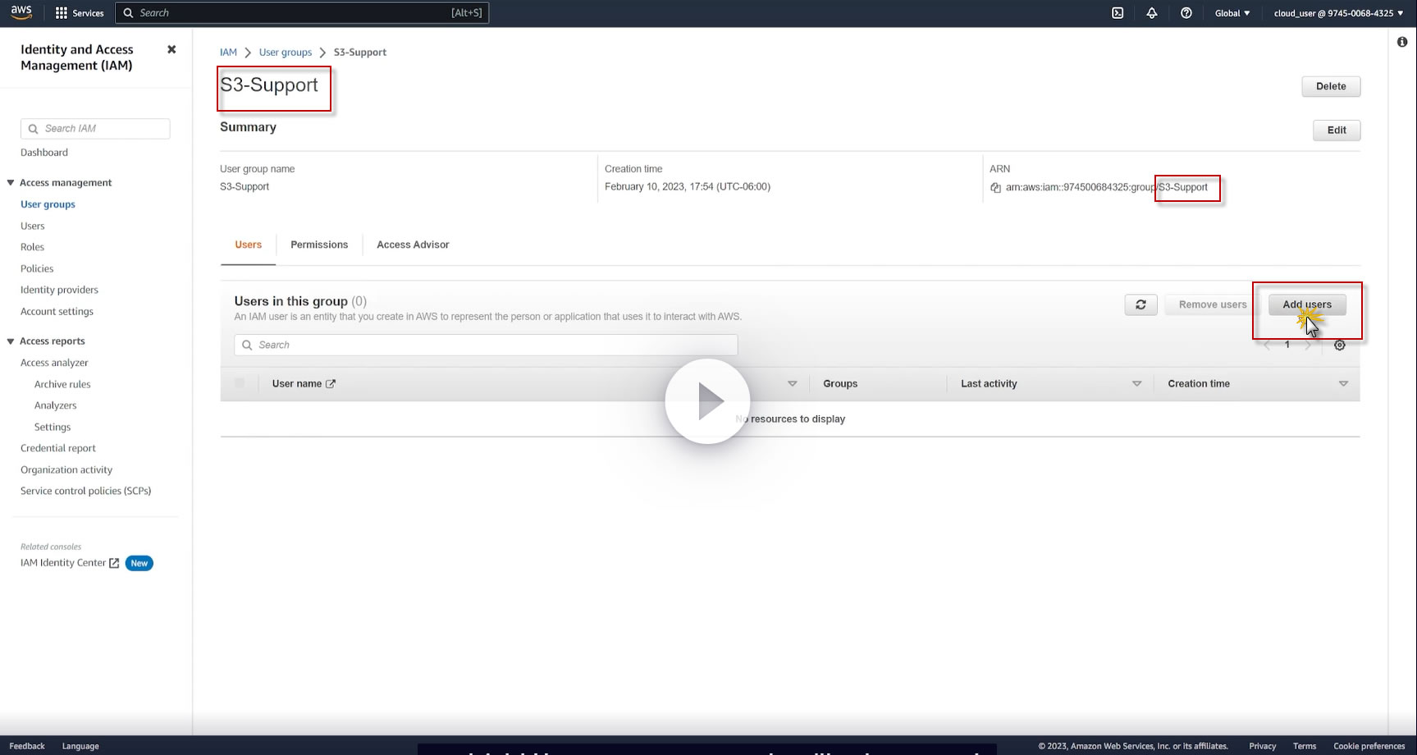Viewport: 1417px width, 755px height.
Task: Click the Add users button
Action: click(x=1307, y=304)
